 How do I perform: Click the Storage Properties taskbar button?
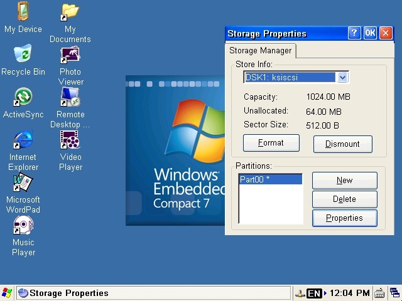[153, 293]
